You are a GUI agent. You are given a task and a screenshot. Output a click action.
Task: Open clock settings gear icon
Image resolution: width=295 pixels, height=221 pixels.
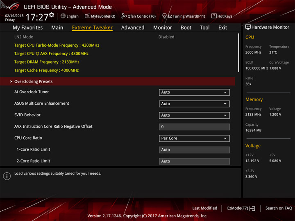[x=52, y=15]
